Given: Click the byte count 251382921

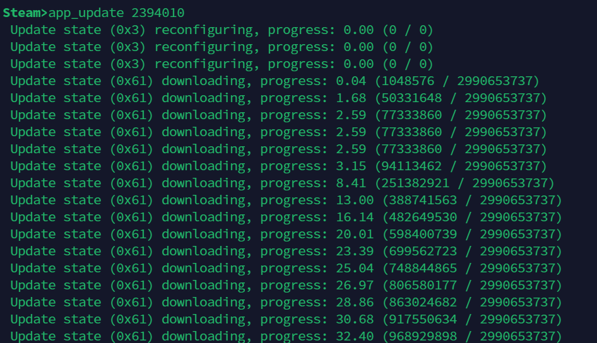Looking at the screenshot, I should click(x=415, y=183).
